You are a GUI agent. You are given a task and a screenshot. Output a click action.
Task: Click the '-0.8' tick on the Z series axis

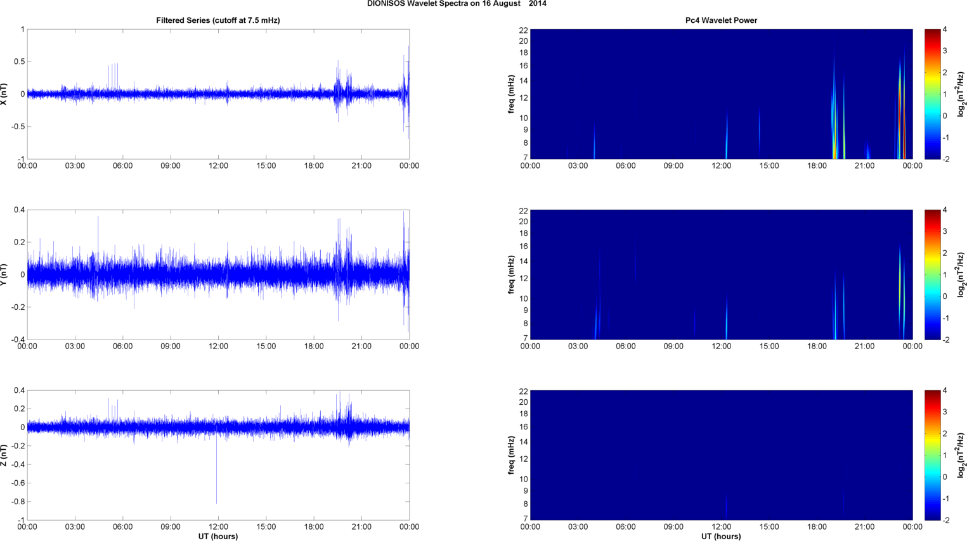[x=18, y=502]
